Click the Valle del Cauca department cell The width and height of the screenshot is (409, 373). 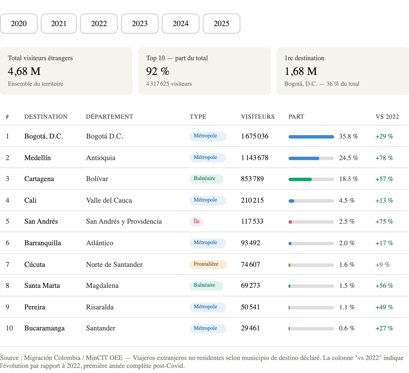109,200
